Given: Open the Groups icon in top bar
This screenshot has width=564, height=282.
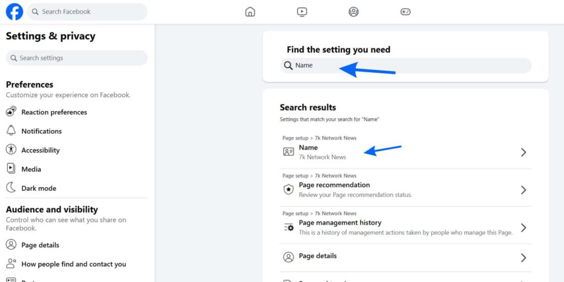Looking at the screenshot, I should pos(354,12).
